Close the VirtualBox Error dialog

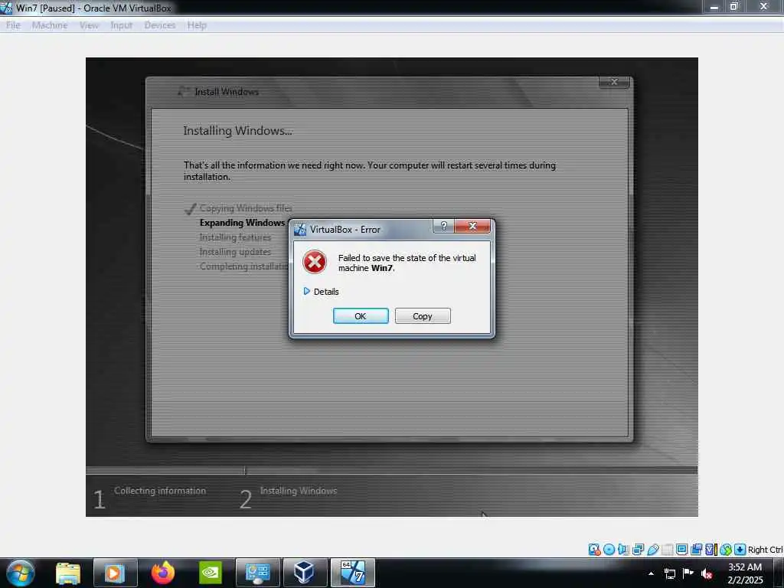(472, 226)
